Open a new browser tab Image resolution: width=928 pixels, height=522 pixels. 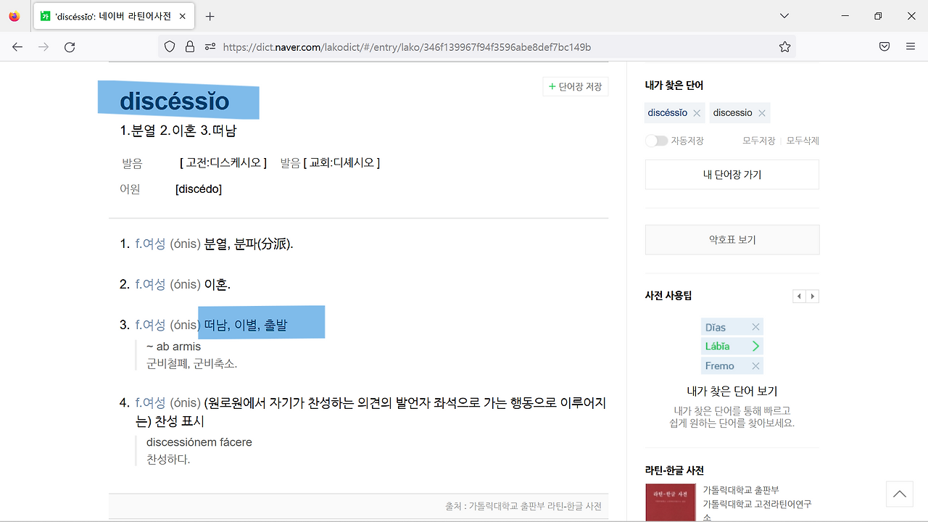210,16
